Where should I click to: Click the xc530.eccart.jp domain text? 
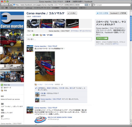click(53, 119)
